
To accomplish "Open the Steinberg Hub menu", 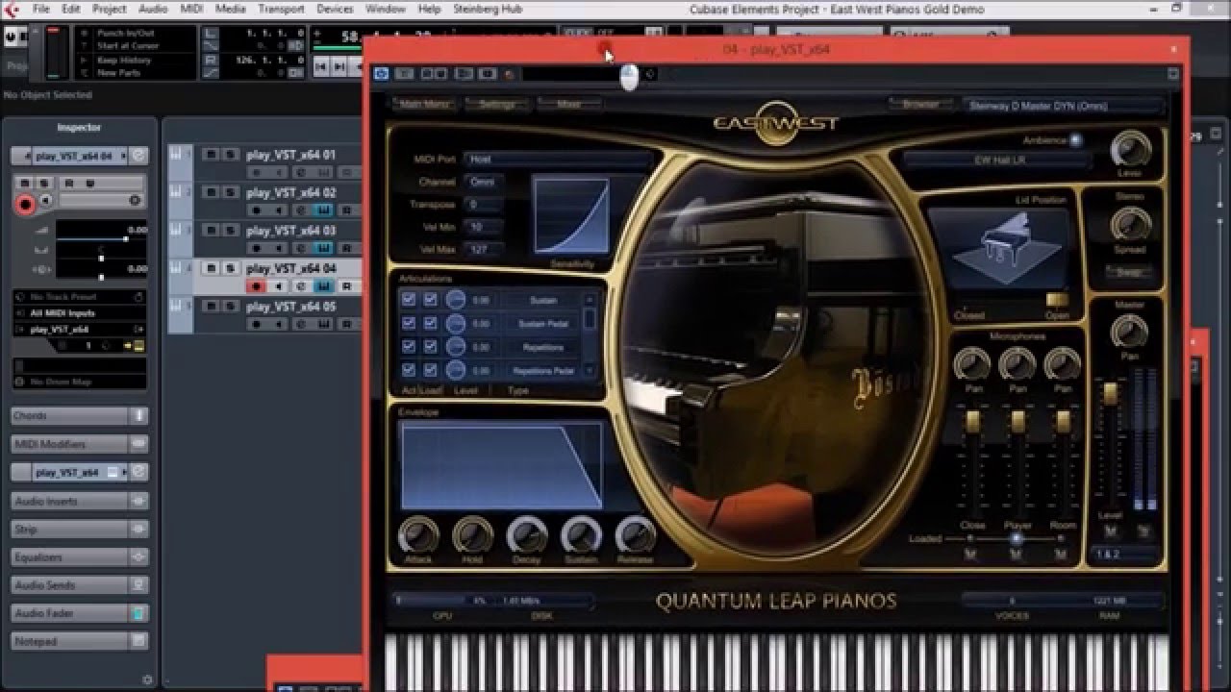I will pyautogui.click(x=486, y=9).
